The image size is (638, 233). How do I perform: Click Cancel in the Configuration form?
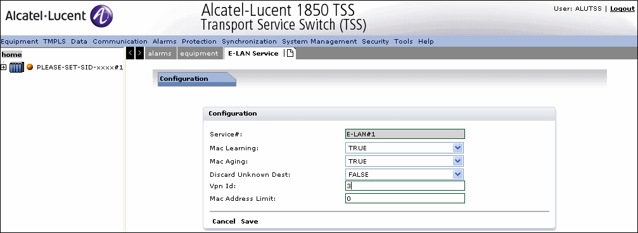[224, 221]
